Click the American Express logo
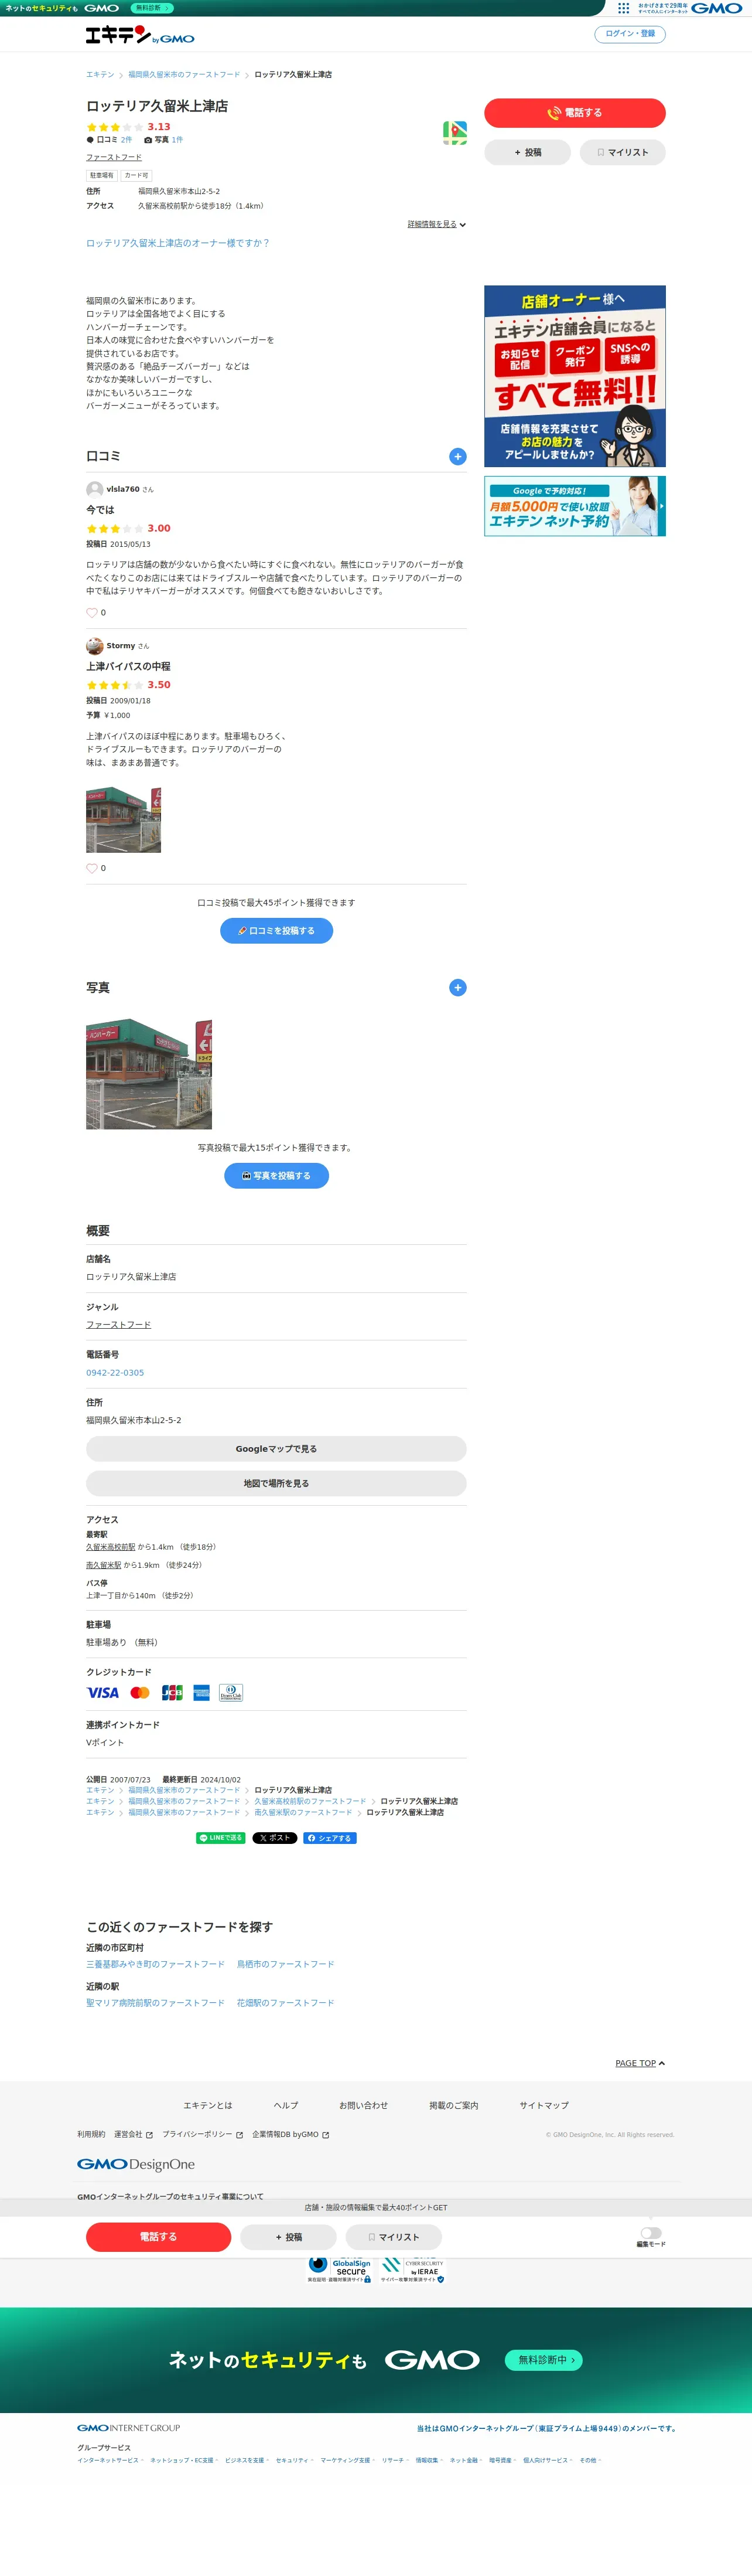 click(201, 1692)
